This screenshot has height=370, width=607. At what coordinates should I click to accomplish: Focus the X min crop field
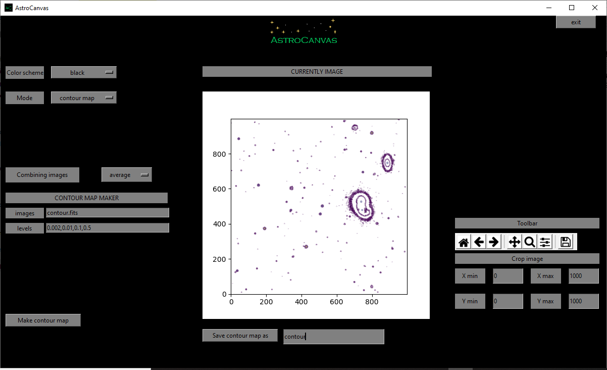pyautogui.click(x=508, y=276)
